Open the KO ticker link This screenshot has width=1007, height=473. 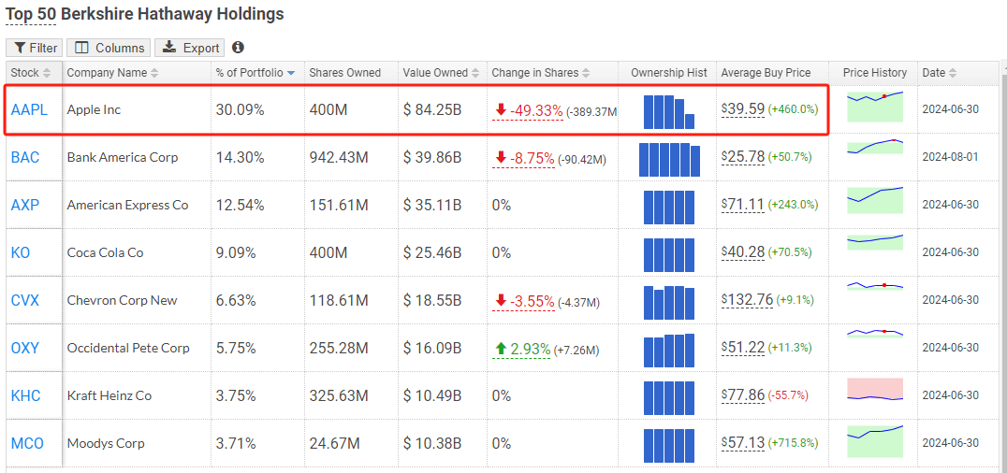tap(21, 253)
